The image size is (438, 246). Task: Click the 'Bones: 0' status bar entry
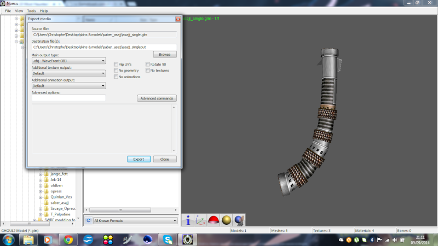click(x=404, y=231)
